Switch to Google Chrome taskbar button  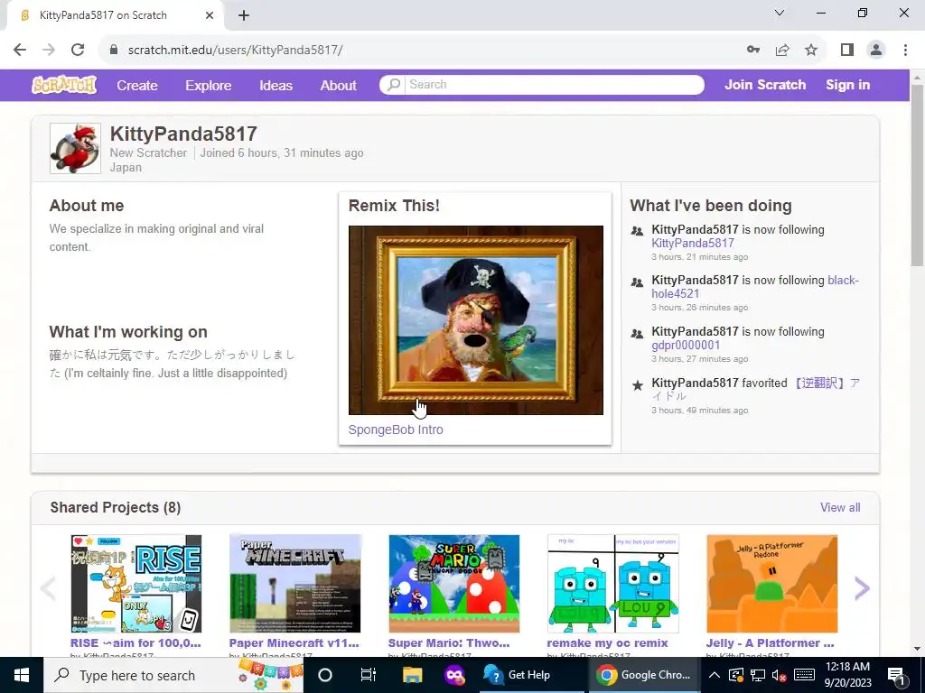pos(644,675)
